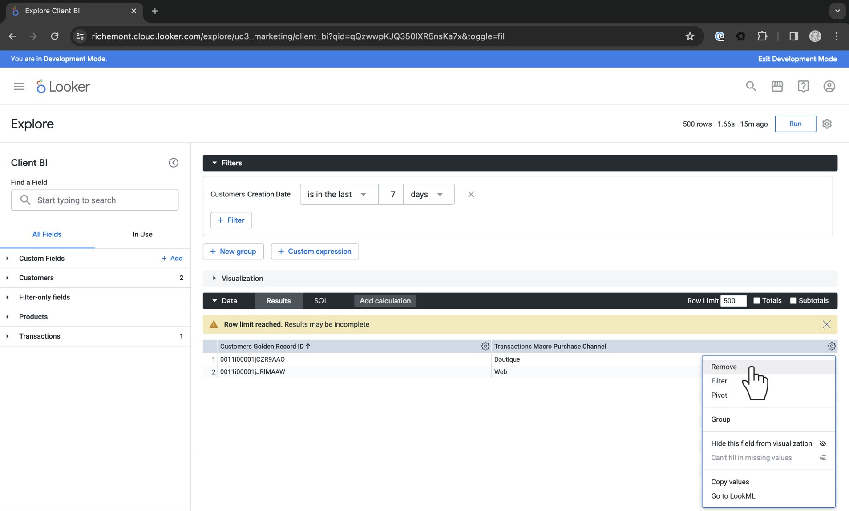
Task: Open gear menu for Golden Record ID column
Action: (485, 346)
